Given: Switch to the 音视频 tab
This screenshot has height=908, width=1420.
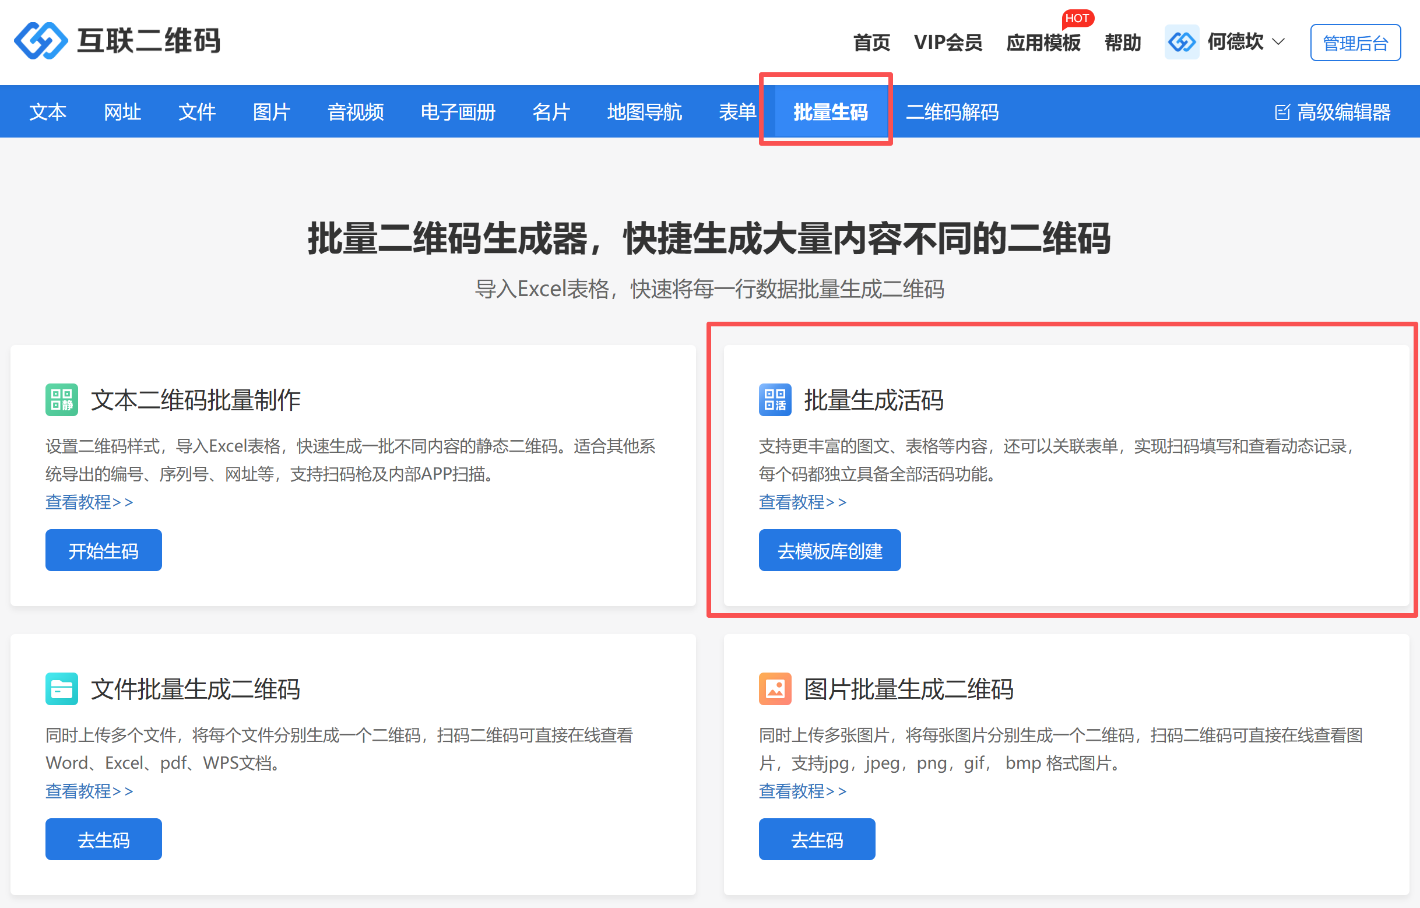Looking at the screenshot, I should pyautogui.click(x=356, y=111).
